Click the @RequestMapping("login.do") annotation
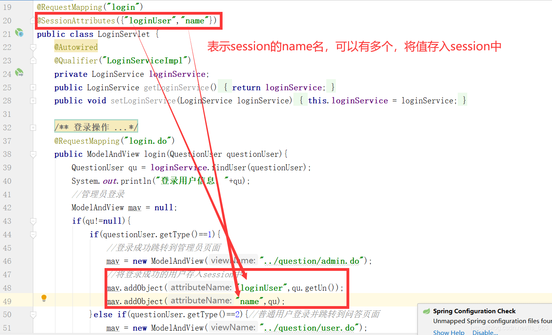This screenshot has width=552, height=335. pyautogui.click(x=114, y=141)
